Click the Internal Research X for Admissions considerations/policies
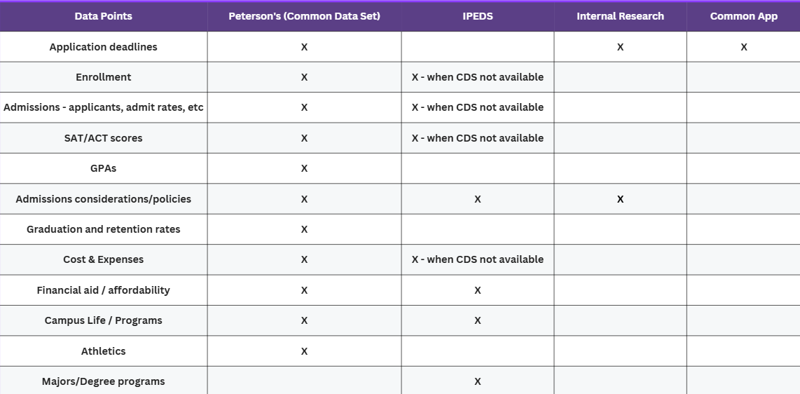 pos(620,199)
